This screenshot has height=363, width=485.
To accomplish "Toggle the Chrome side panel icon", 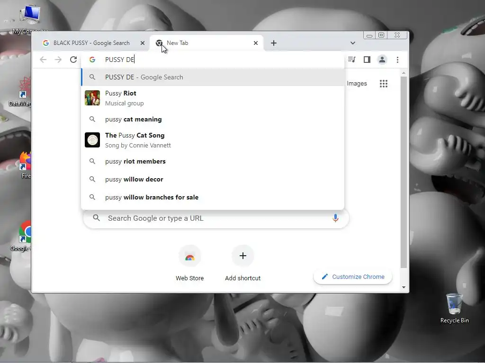I will (x=367, y=60).
